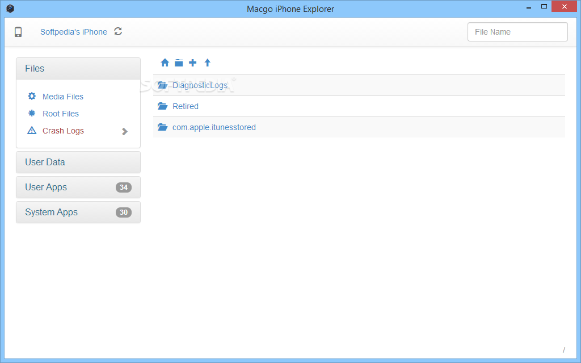Click the gear icon next to Media Files
Image resolution: width=581 pixels, height=363 pixels.
coord(32,96)
